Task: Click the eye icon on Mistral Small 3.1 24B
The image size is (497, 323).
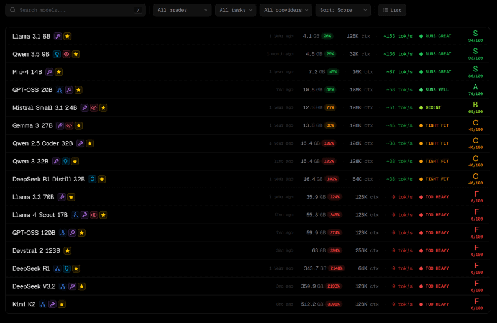Action: pos(94,107)
